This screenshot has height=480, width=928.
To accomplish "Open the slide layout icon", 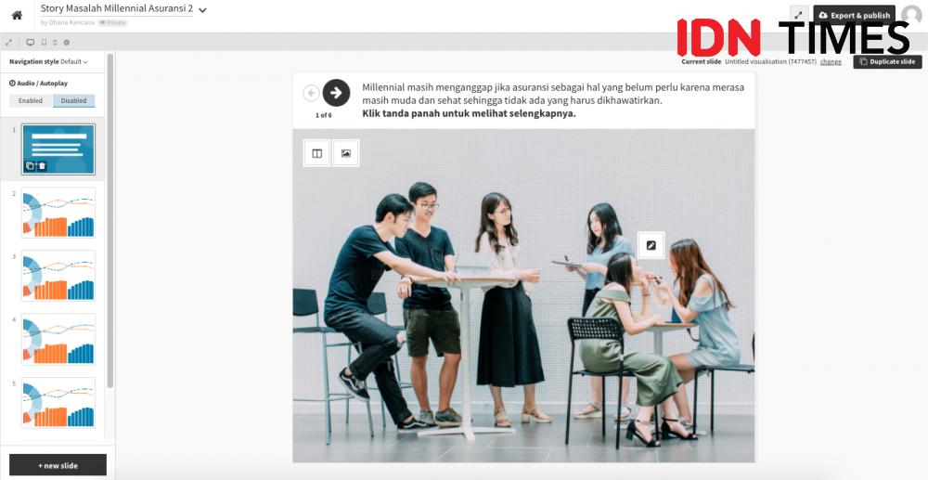I will coord(317,153).
